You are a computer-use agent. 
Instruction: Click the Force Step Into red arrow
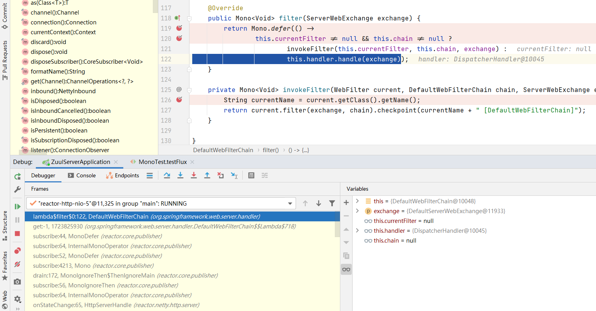point(194,175)
